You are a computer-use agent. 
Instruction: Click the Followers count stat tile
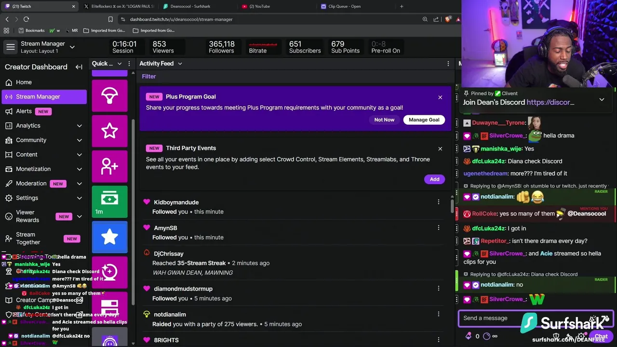221,47
